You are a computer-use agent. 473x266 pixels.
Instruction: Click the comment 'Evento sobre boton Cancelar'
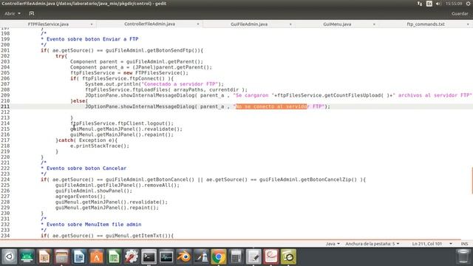[x=86, y=168]
